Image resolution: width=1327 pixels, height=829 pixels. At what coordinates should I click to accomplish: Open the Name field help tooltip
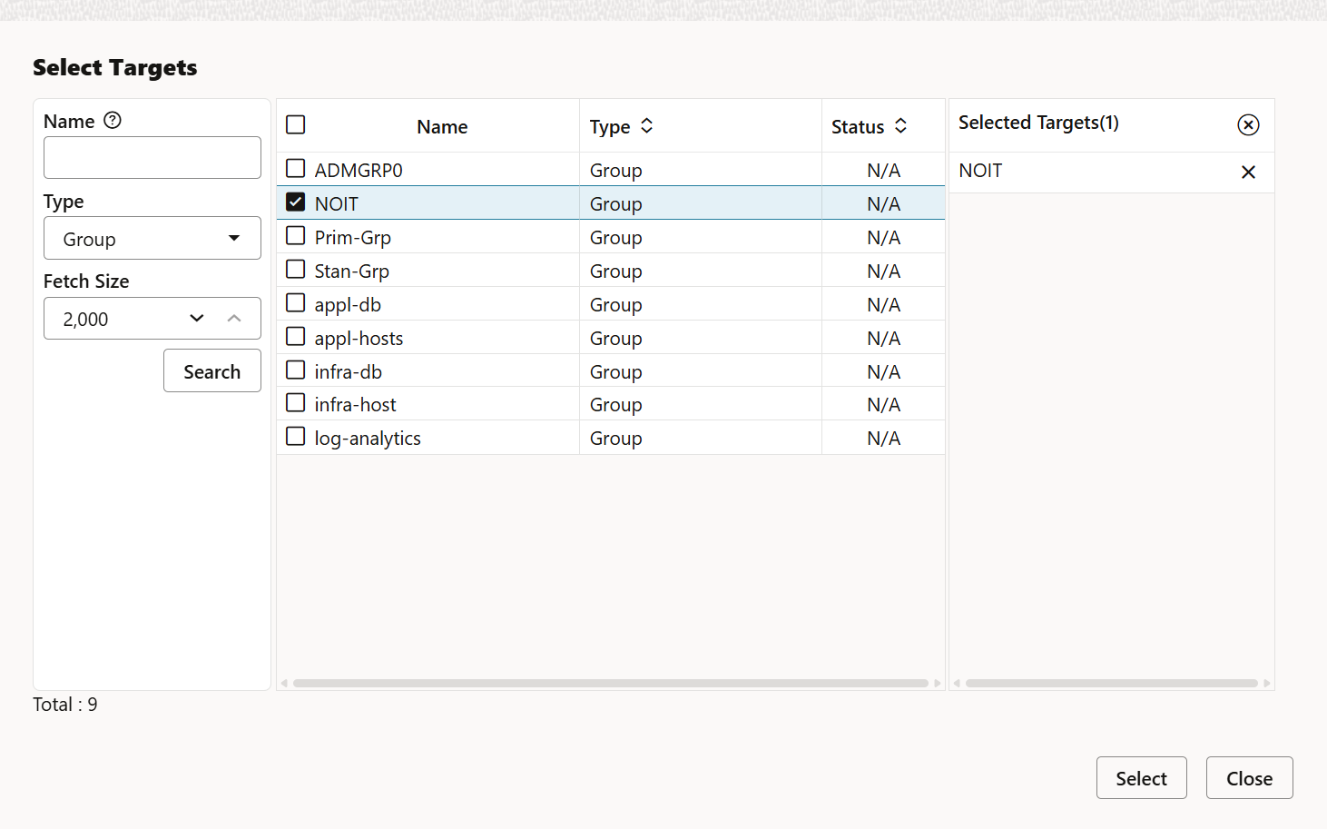tap(112, 120)
